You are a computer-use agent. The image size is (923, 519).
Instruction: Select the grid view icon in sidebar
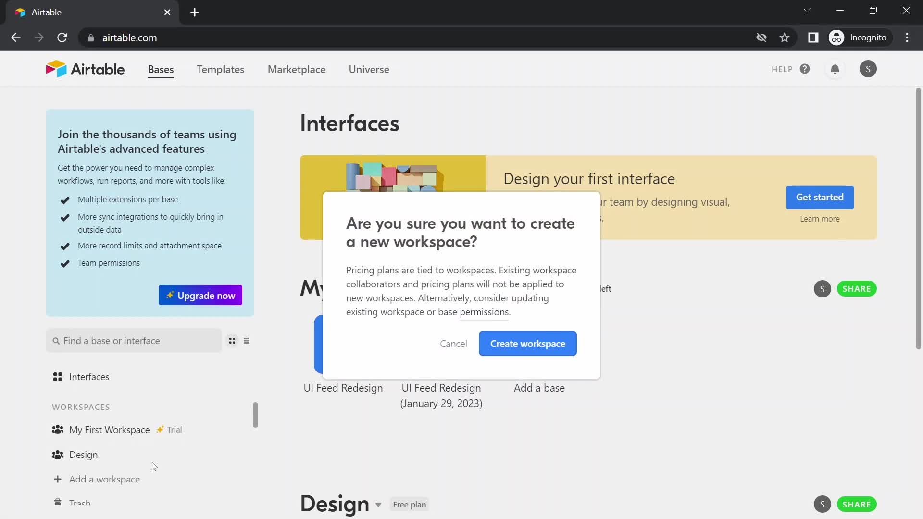coord(231,341)
